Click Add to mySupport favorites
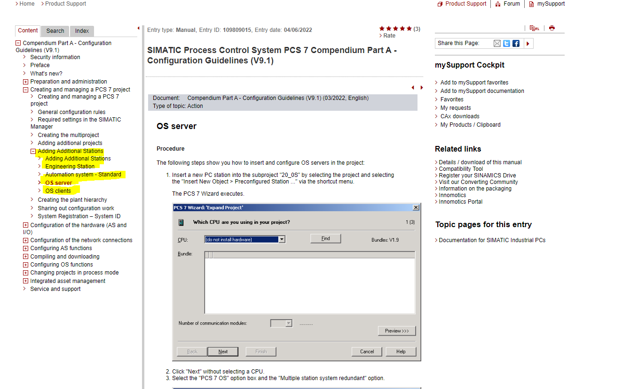Image resolution: width=630 pixels, height=389 pixels. coord(474,83)
